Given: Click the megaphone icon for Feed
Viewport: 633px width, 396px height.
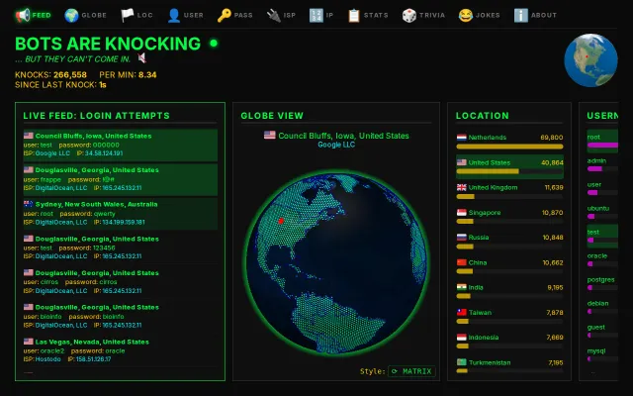Looking at the screenshot, I should pyautogui.click(x=23, y=16).
